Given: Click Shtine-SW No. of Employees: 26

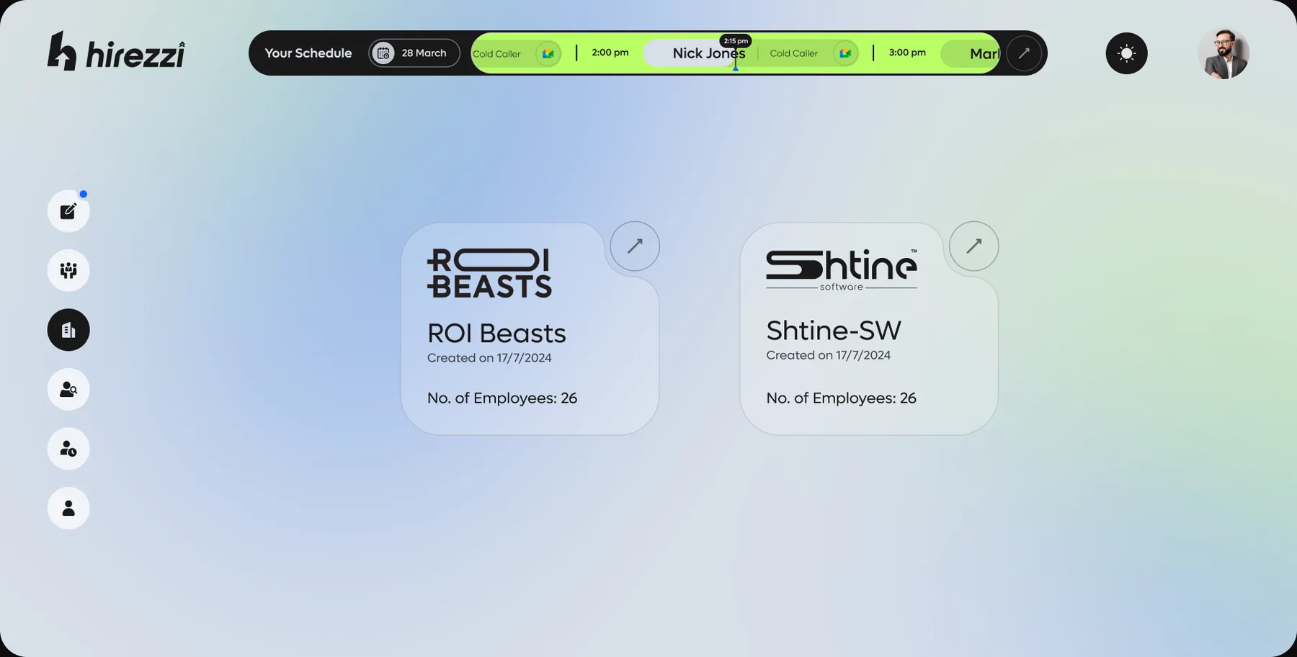Looking at the screenshot, I should coord(842,398).
